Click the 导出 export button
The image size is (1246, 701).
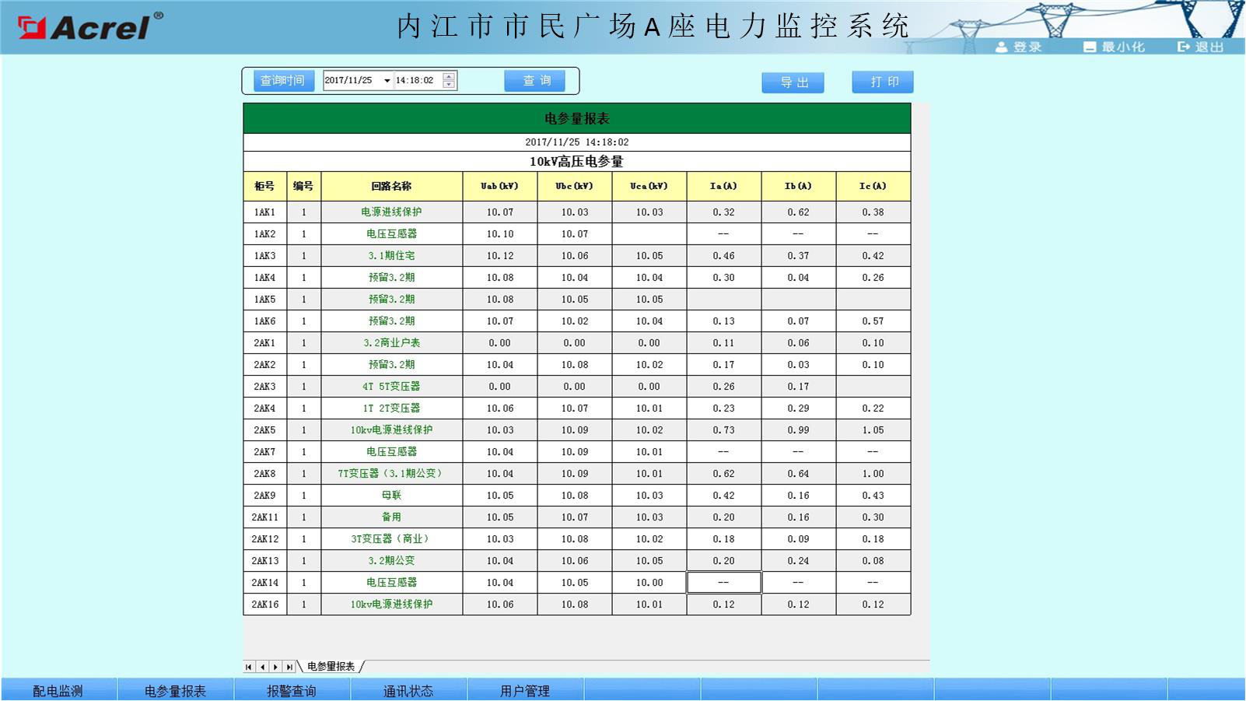pyautogui.click(x=793, y=82)
